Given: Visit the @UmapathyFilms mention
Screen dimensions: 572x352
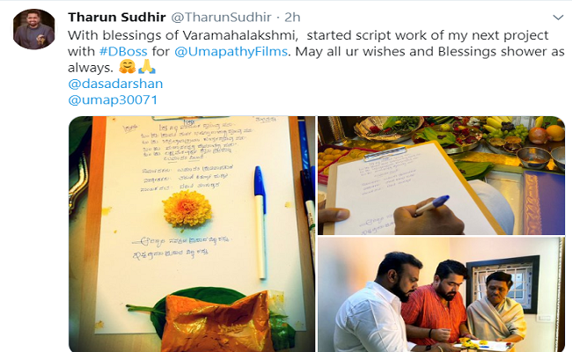Looking at the screenshot, I should pyautogui.click(x=231, y=51).
